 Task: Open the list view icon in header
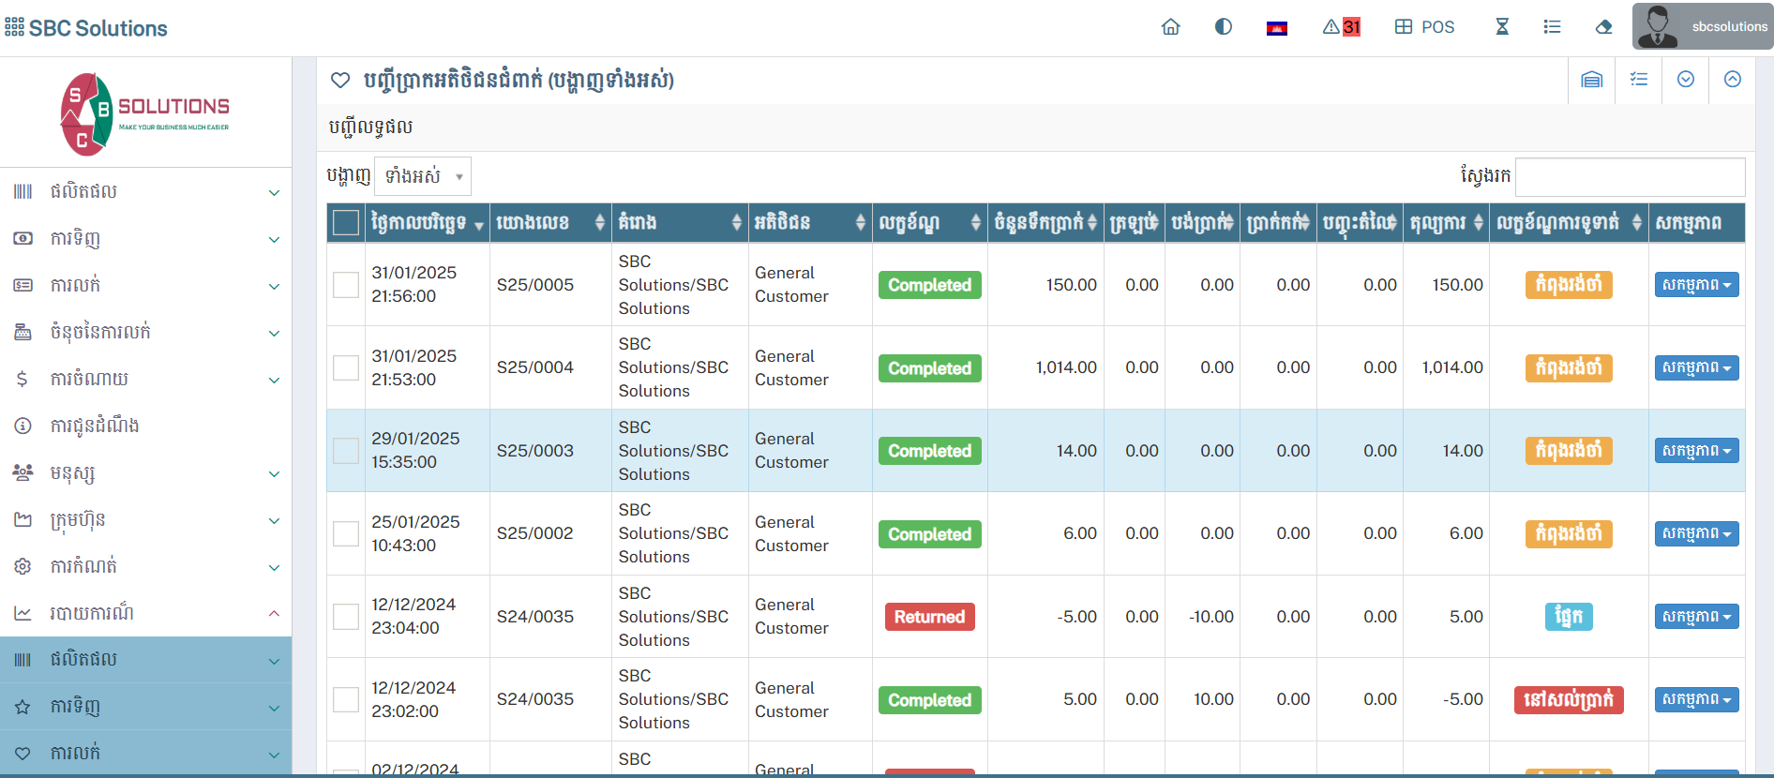(x=1552, y=27)
